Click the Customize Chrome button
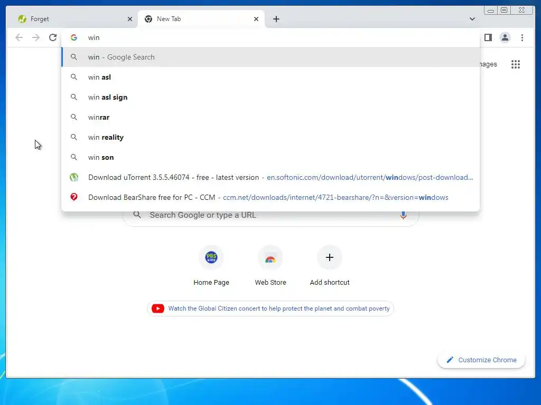Image resolution: width=541 pixels, height=405 pixels. [x=481, y=360]
